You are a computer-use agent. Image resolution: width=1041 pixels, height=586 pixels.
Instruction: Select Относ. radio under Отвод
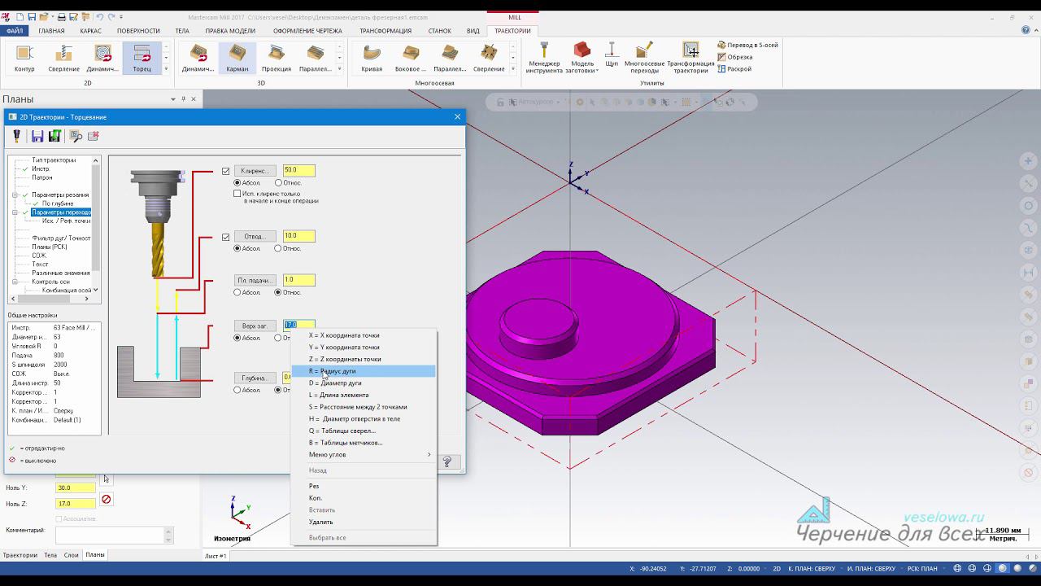click(278, 248)
